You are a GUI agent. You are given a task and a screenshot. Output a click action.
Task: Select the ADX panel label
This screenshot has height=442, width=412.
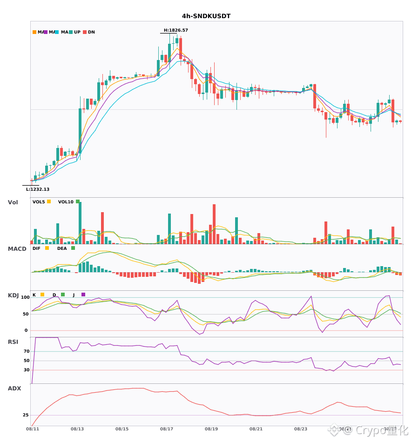point(14,388)
